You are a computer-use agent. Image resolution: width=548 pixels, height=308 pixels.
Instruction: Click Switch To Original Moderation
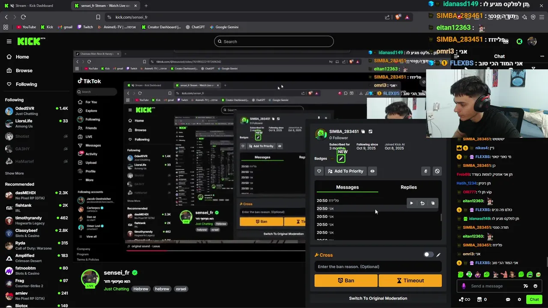(378, 298)
